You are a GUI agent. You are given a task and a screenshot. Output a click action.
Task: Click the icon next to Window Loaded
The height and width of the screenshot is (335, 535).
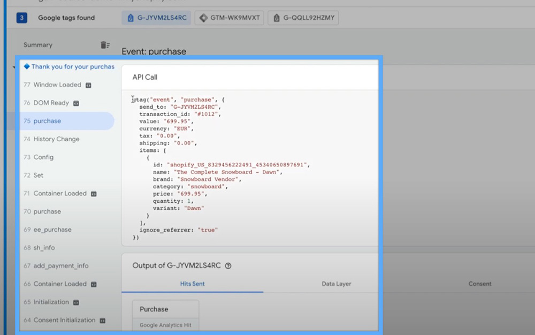click(x=88, y=85)
